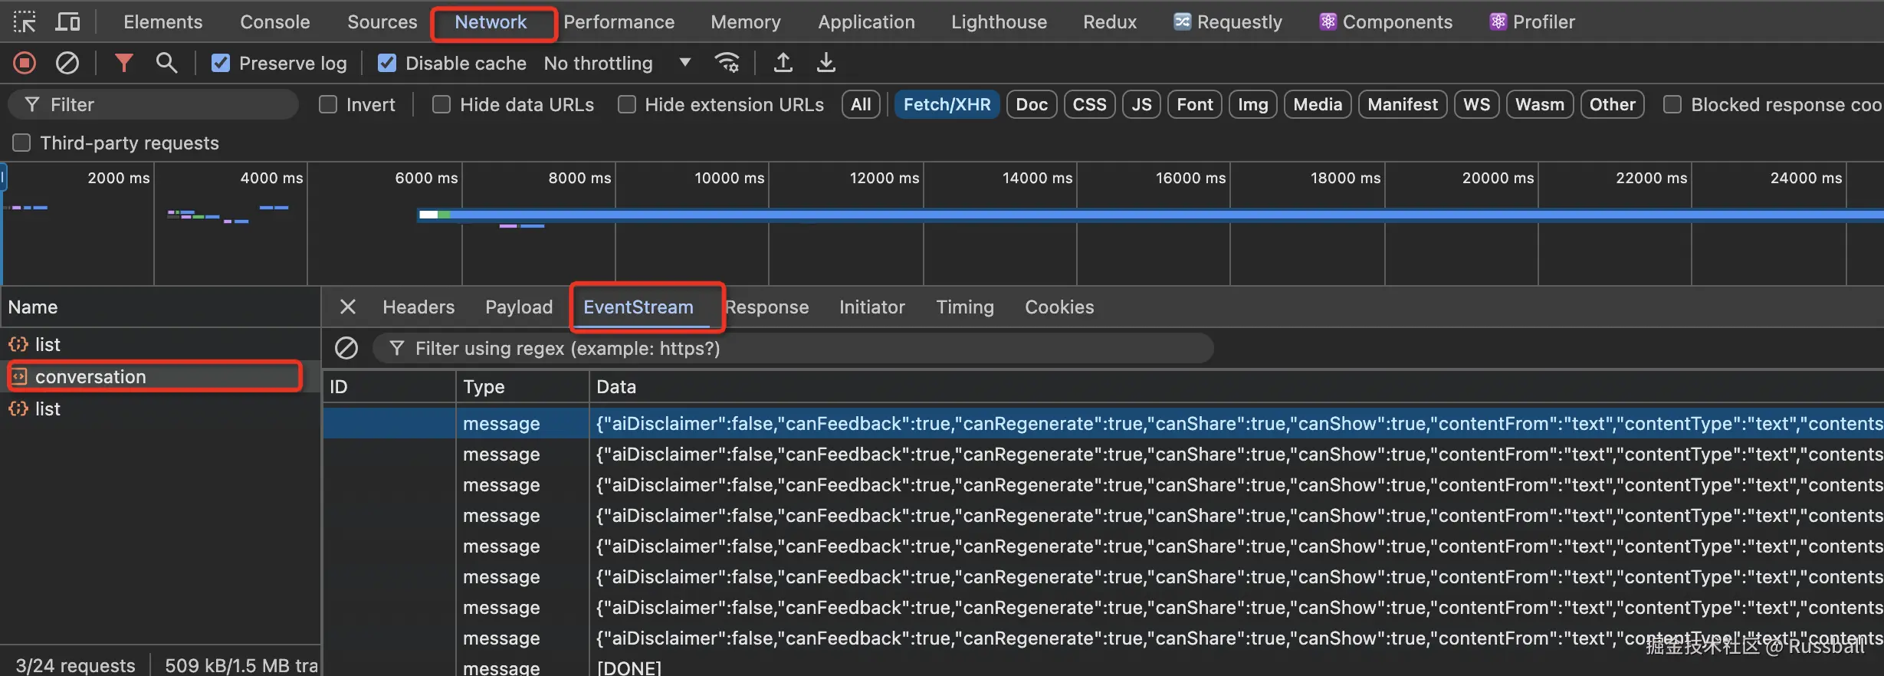1884x676 pixels.
Task: Open the Redux tab
Action: coord(1110,22)
